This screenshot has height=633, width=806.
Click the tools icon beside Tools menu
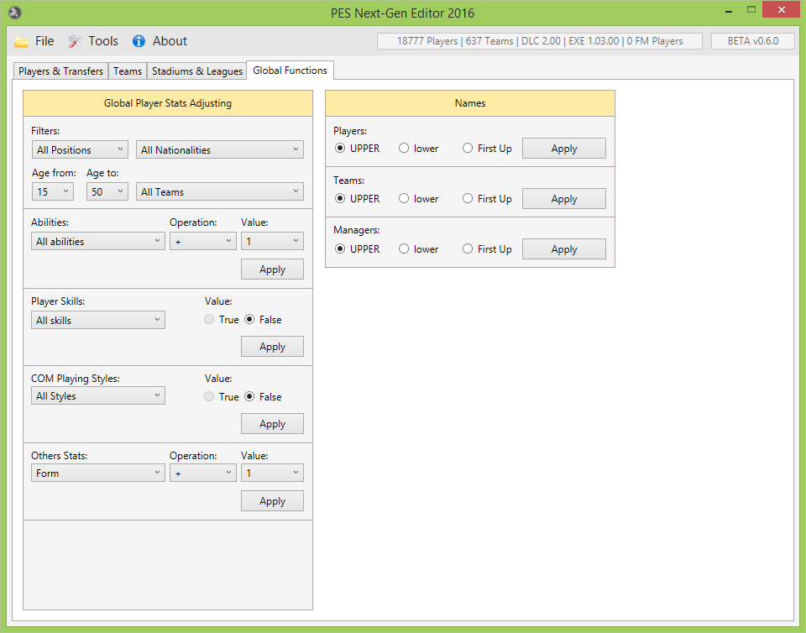75,41
